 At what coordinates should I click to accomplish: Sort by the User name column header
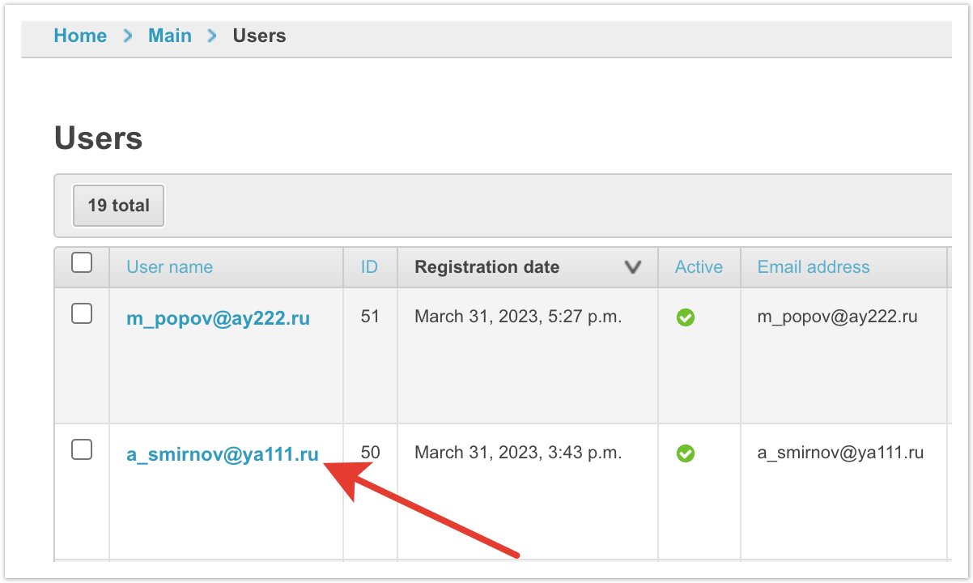click(169, 267)
